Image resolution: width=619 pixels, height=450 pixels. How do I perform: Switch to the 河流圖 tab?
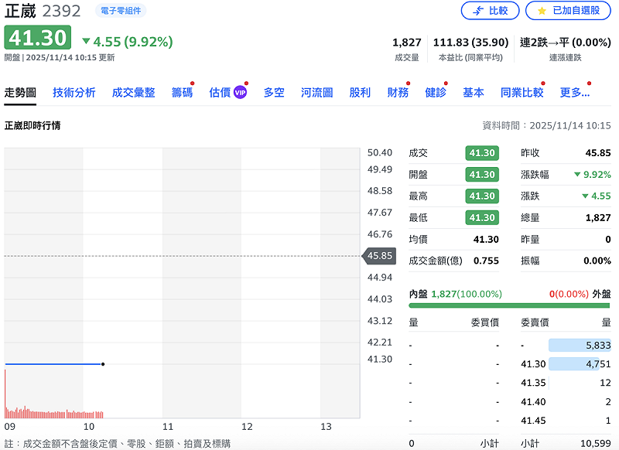tap(317, 90)
